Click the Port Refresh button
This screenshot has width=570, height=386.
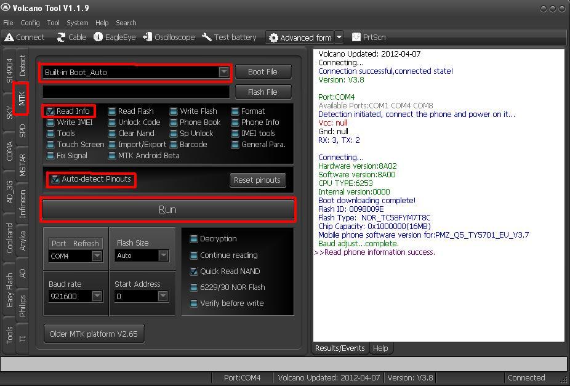coord(75,244)
